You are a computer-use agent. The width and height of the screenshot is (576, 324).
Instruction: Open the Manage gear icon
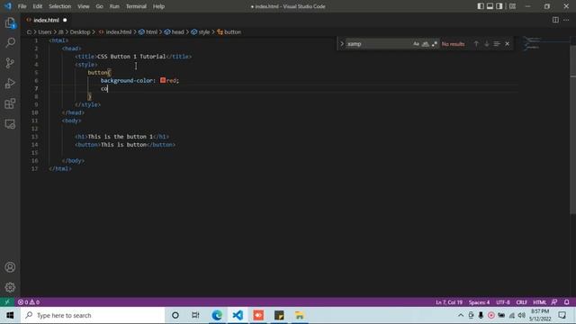[x=10, y=287]
